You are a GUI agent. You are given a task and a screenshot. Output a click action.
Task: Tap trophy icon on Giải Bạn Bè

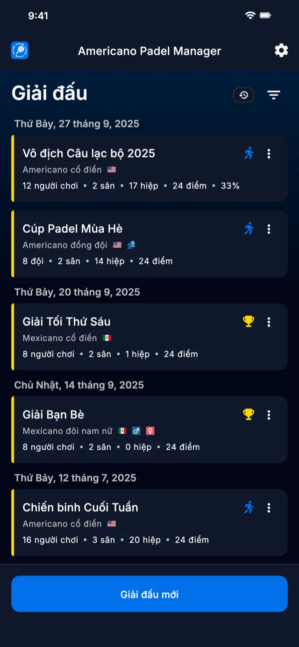249,415
